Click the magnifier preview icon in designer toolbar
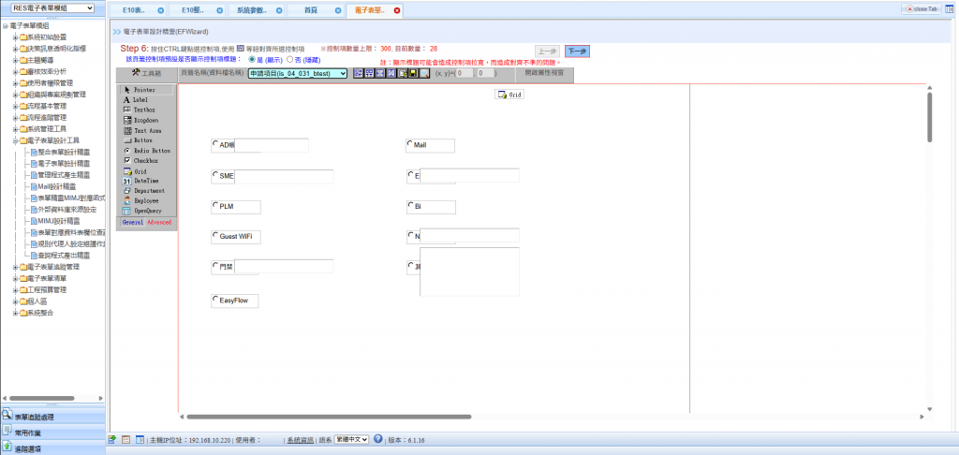 424,73
